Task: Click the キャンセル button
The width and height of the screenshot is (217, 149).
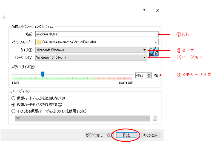Action: (150, 135)
